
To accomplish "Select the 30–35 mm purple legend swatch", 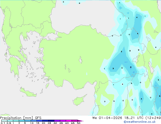I will tap(57, 121).
